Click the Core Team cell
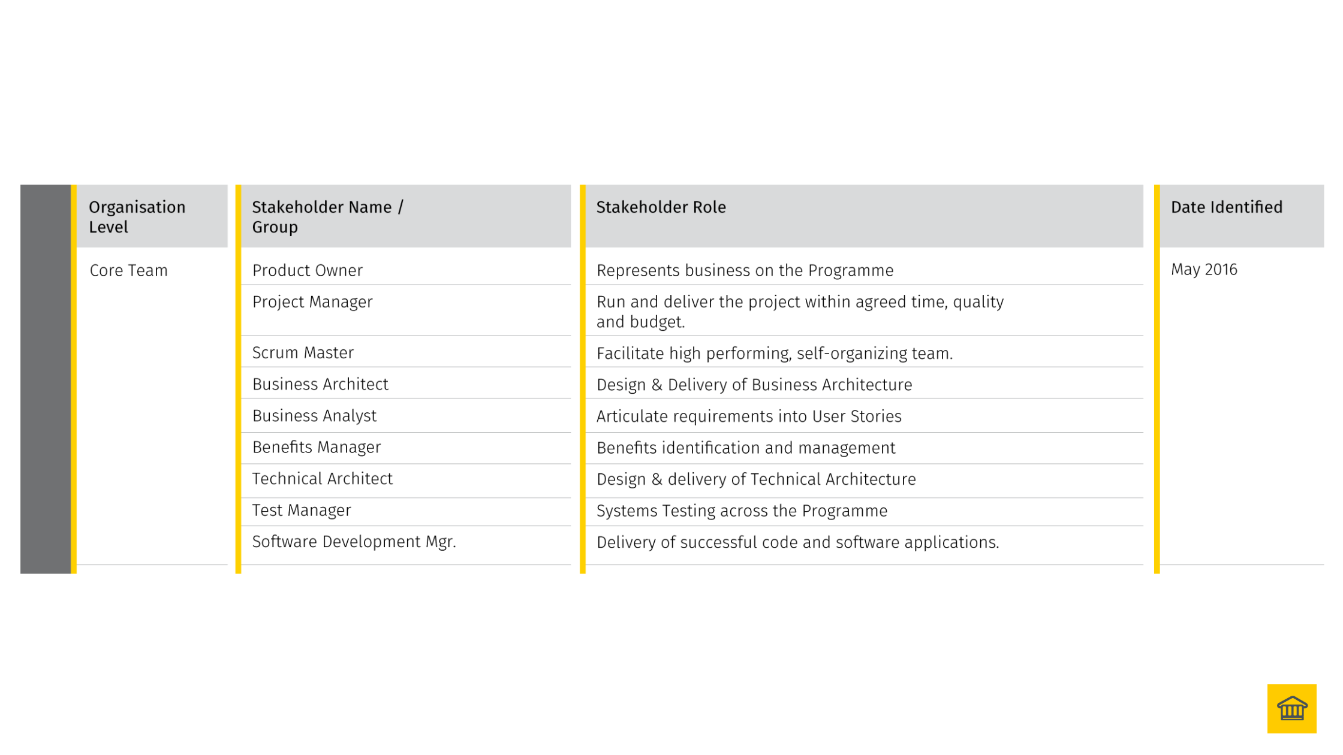 pyautogui.click(x=128, y=270)
